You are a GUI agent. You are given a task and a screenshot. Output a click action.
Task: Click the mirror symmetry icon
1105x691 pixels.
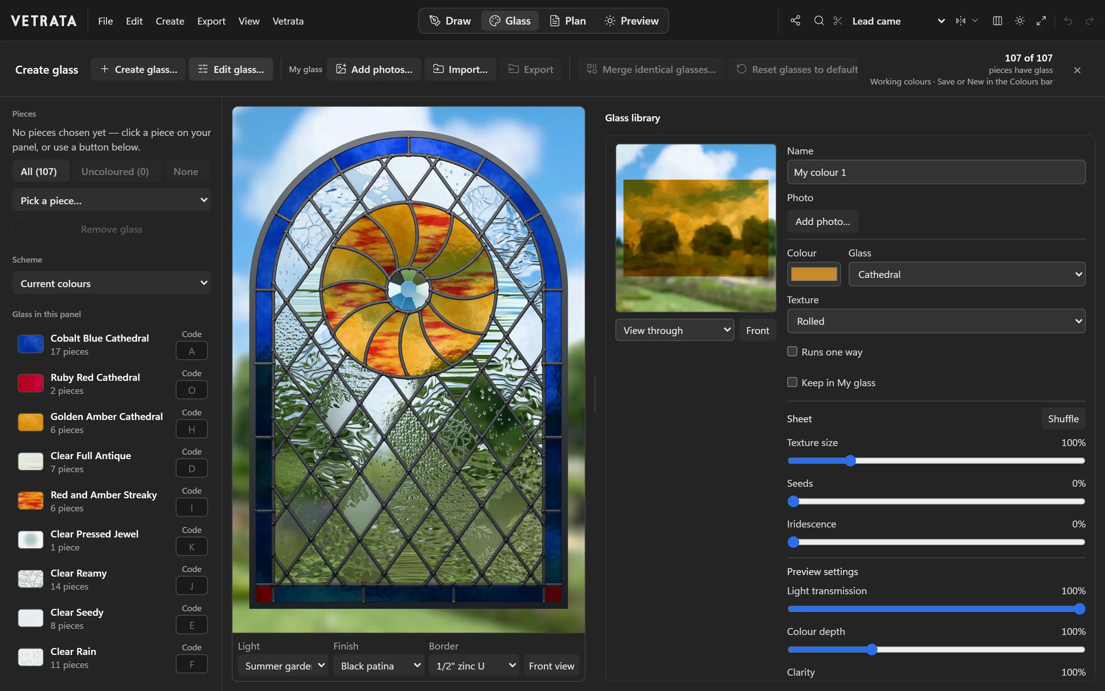pos(960,21)
